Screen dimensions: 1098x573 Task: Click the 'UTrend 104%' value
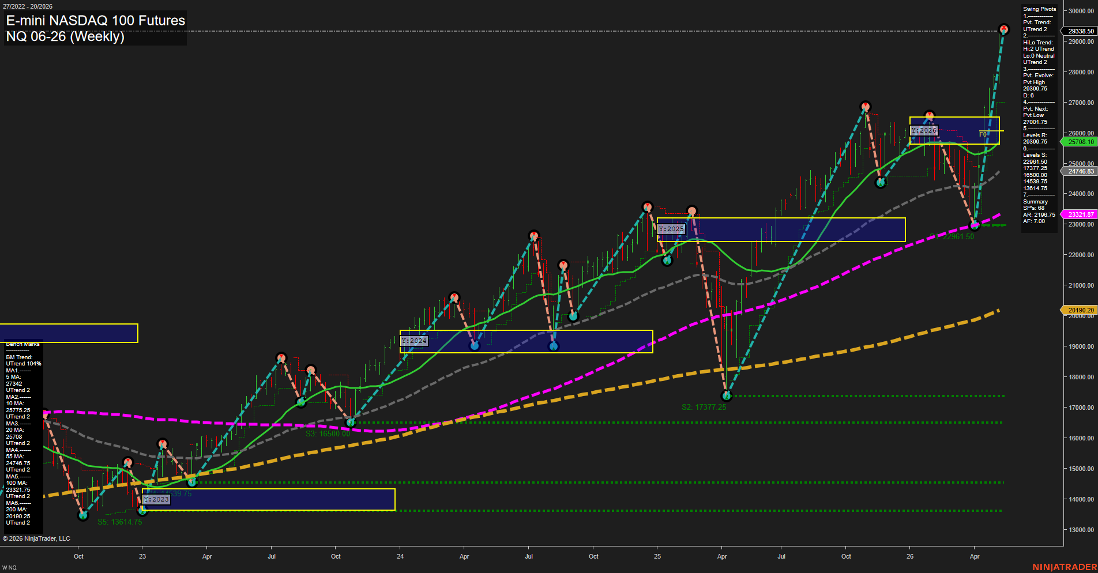(x=24, y=363)
